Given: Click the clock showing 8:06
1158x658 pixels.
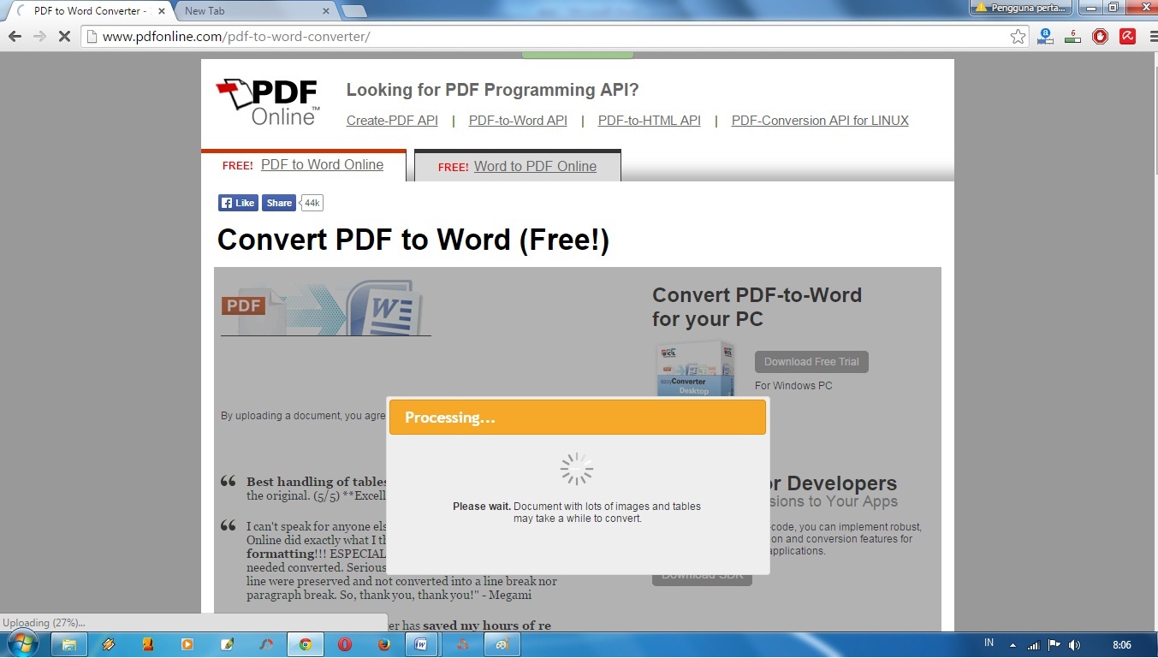Looking at the screenshot, I should (1122, 644).
